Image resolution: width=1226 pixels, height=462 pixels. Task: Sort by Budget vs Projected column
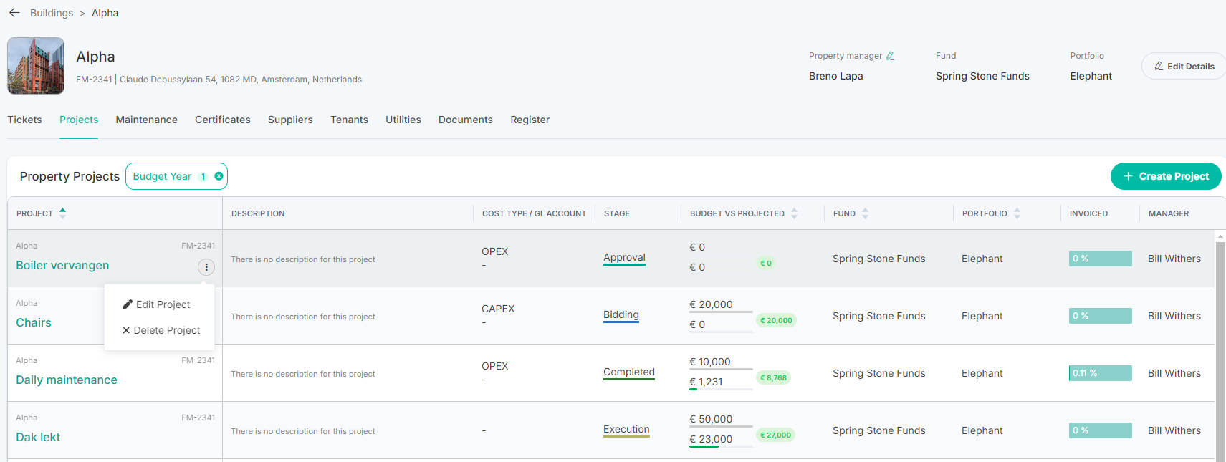tap(794, 213)
